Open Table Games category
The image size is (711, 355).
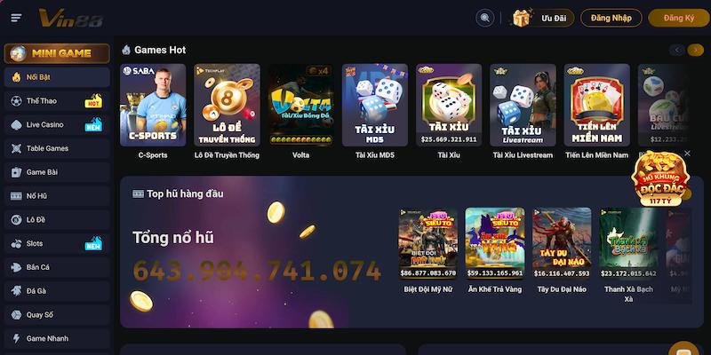coord(57,148)
